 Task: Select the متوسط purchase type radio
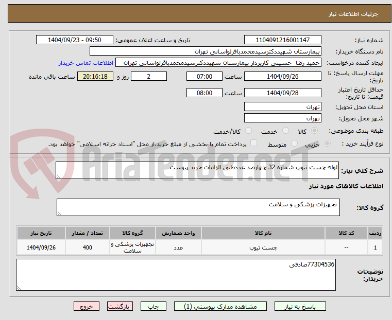click(x=294, y=143)
